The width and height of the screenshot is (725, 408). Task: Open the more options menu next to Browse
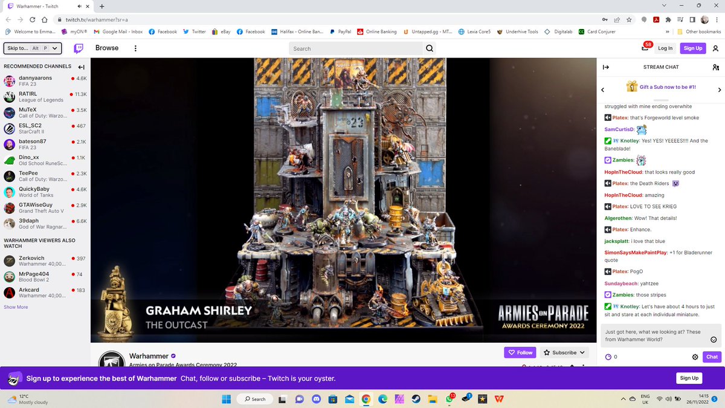[135, 48]
